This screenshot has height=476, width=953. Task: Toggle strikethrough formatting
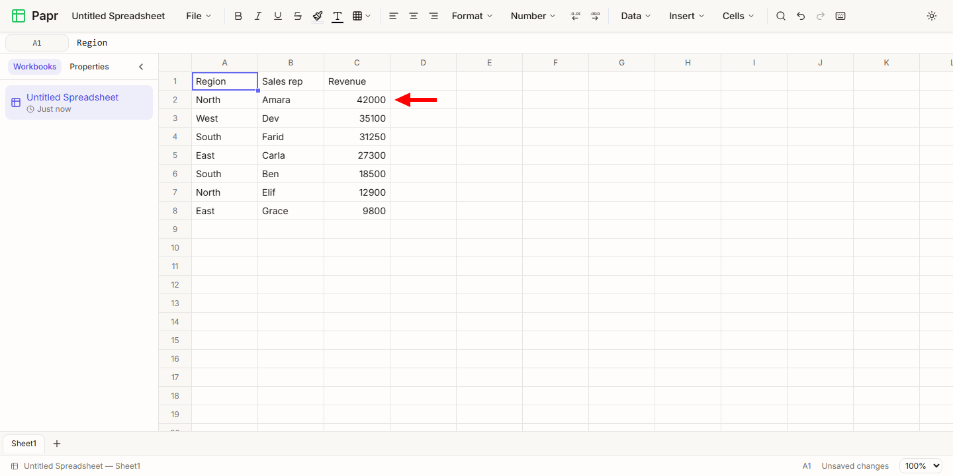(x=298, y=16)
